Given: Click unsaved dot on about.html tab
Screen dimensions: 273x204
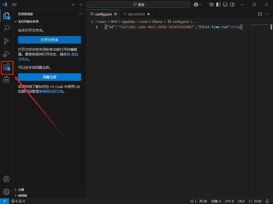Looking at the screenshot, I should (148, 14).
